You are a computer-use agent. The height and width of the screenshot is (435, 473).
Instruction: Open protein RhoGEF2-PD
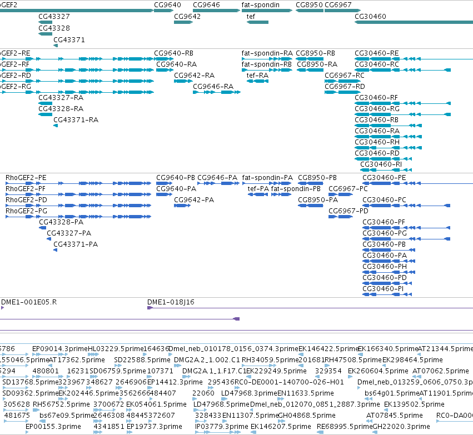[26, 200]
